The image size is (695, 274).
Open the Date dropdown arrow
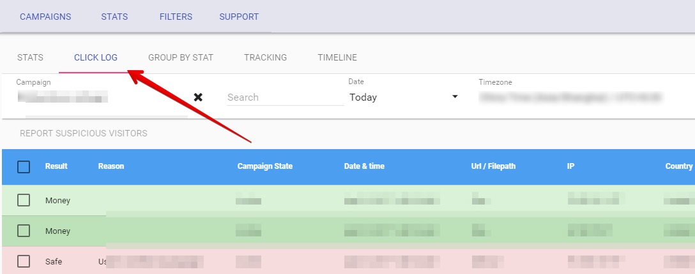(x=455, y=97)
